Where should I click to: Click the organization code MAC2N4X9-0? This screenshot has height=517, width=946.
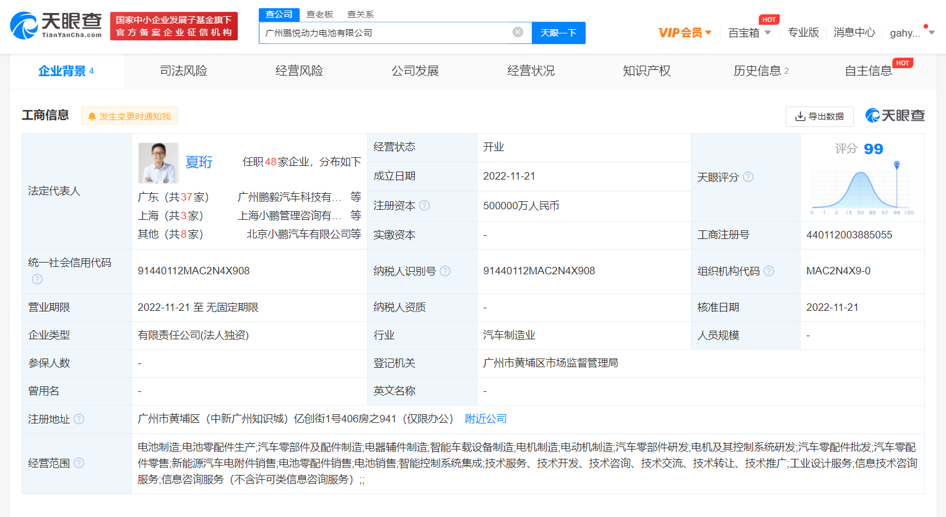pos(838,271)
